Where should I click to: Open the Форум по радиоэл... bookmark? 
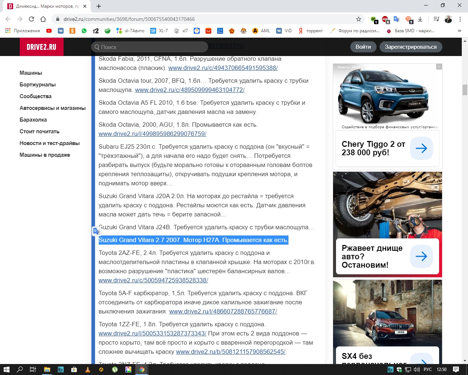click(355, 31)
